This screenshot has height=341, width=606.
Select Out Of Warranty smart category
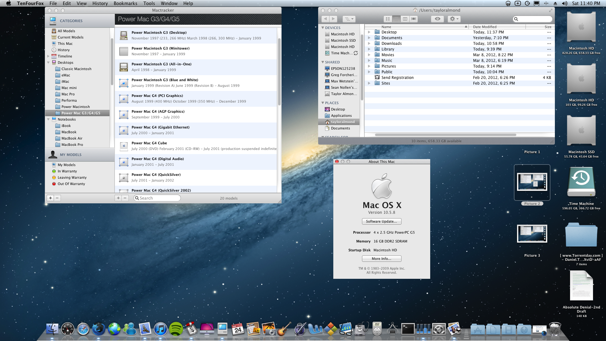pyautogui.click(x=71, y=184)
